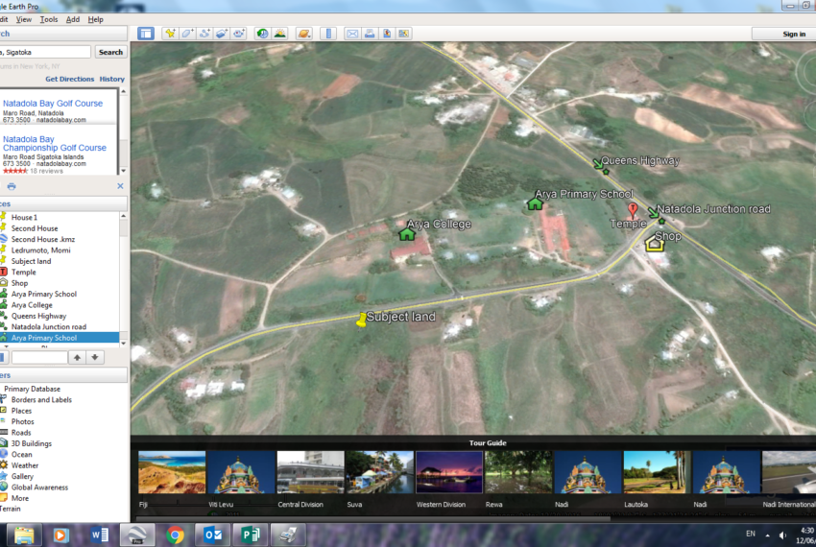The height and width of the screenshot is (547, 816).
Task: Toggle sunlight across the landscape
Action: [280, 34]
